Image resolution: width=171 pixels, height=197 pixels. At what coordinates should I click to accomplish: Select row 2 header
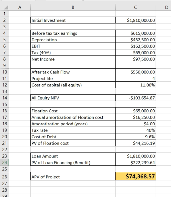click(x=4, y=20)
